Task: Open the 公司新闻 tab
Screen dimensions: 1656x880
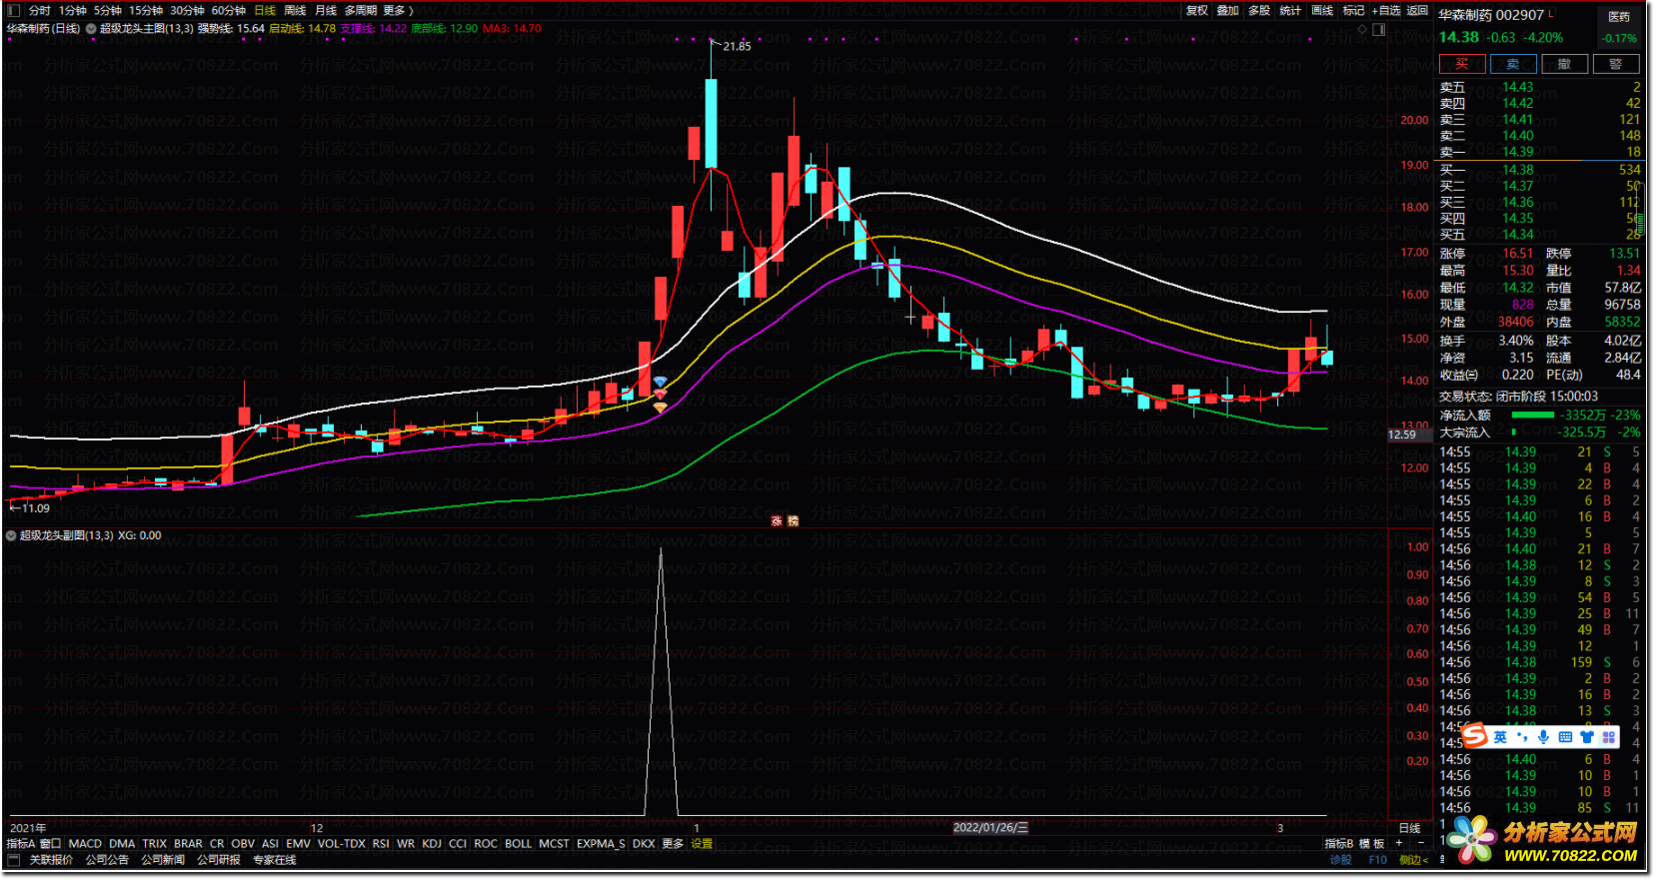Action: (163, 861)
